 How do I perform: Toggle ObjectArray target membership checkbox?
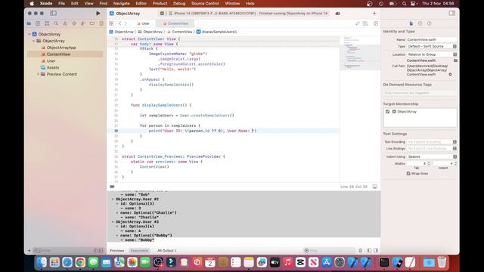coord(387,112)
